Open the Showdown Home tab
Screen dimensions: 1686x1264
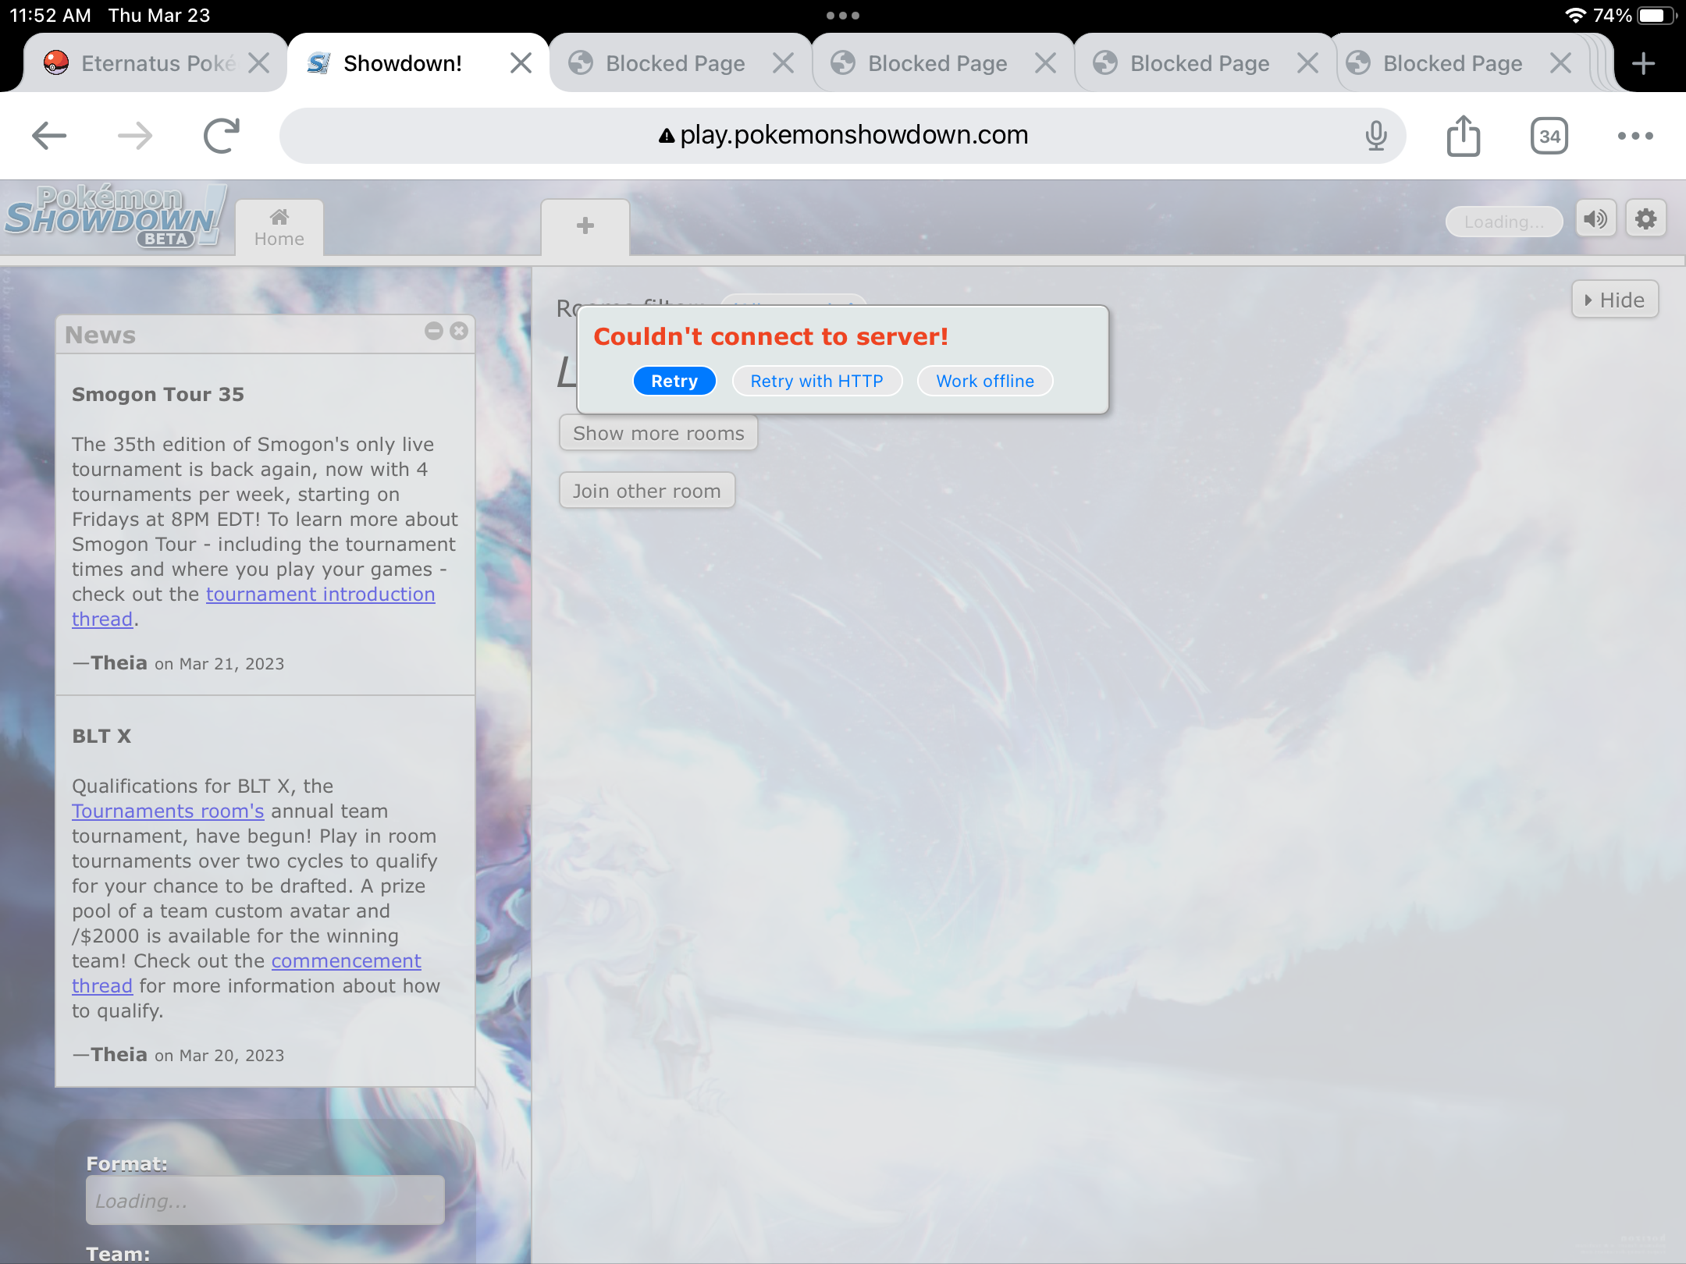(279, 227)
